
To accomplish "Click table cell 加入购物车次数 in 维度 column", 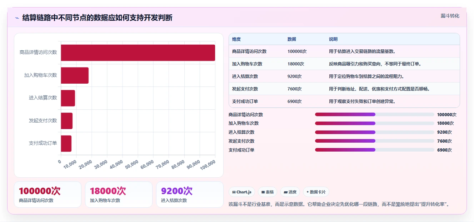I will 247,64.
